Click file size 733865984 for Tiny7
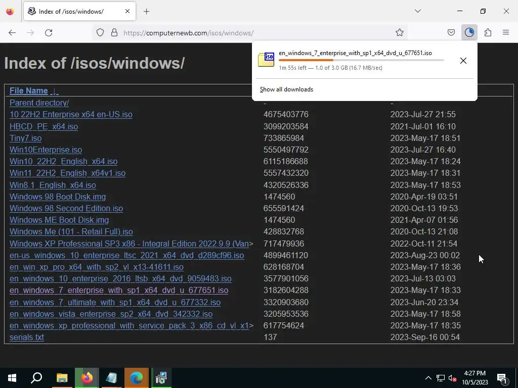The height and width of the screenshot is (388, 518). (283, 138)
